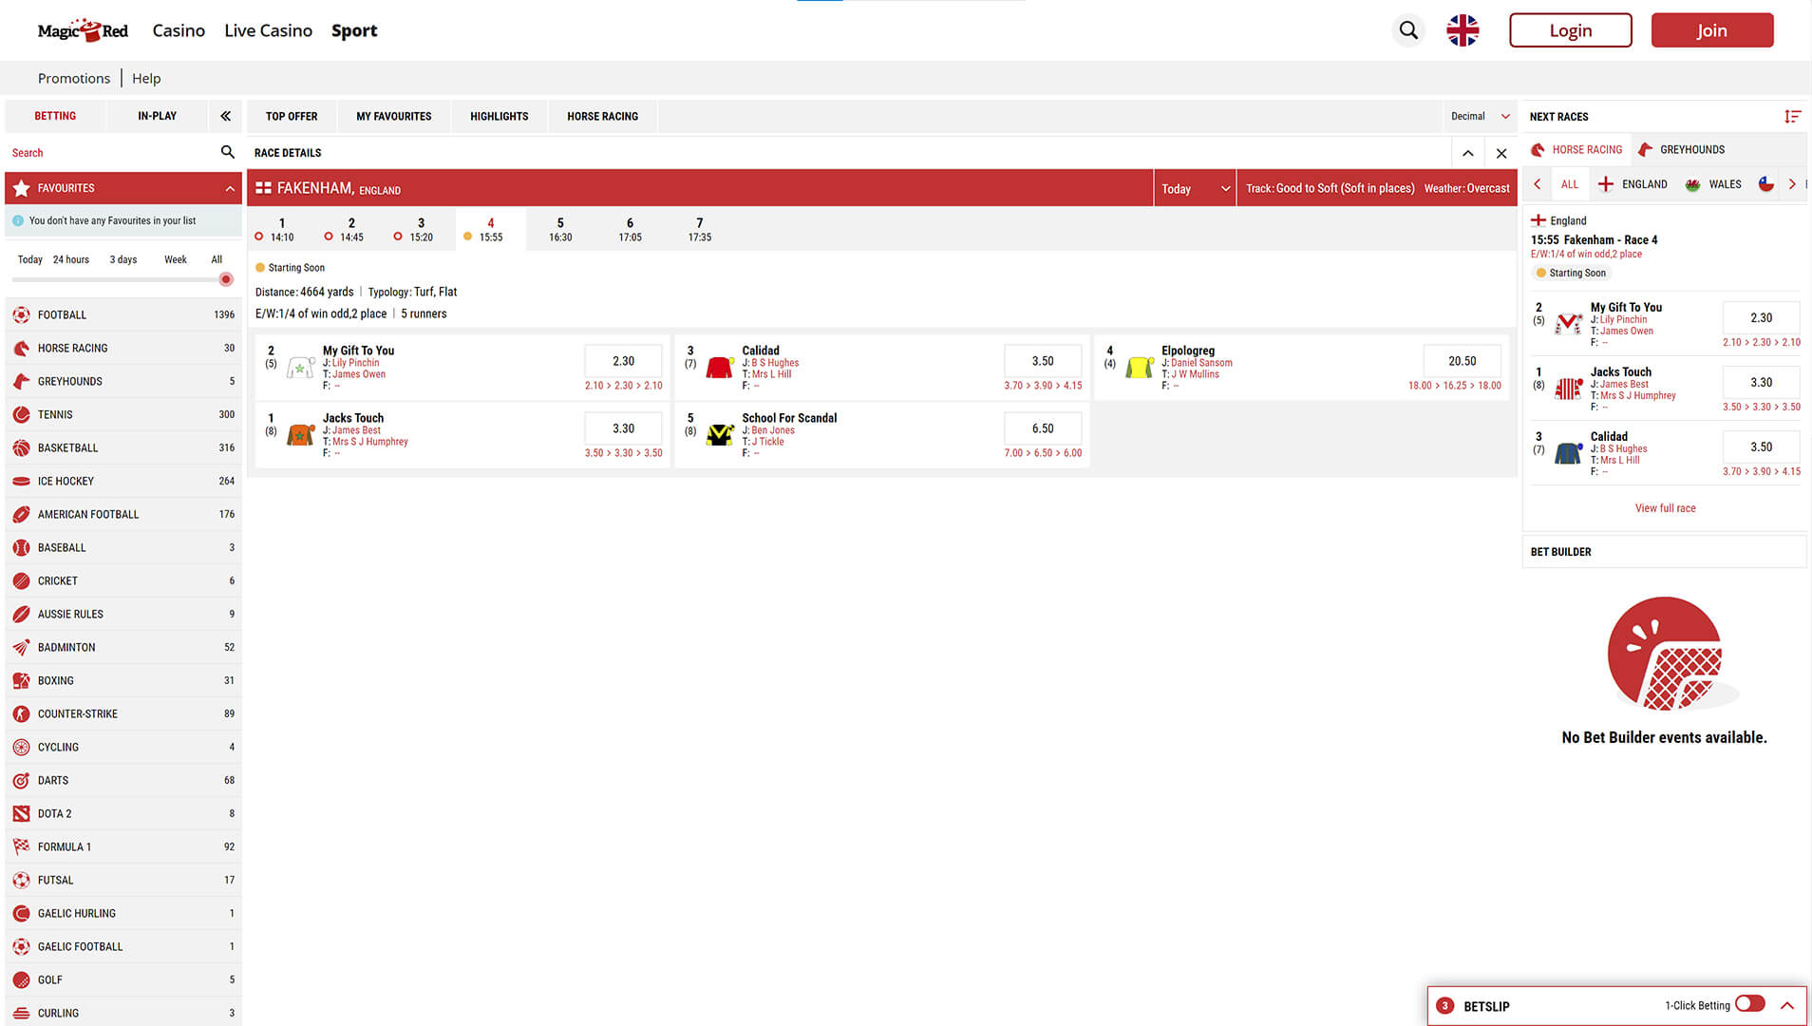Open the Dota 2 sport icon
This screenshot has width=1812, height=1026.
click(21, 813)
